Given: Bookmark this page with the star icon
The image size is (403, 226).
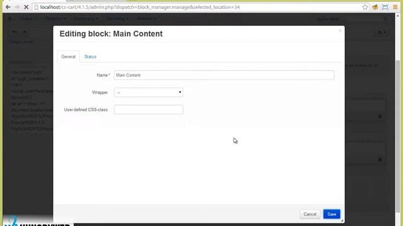Looking at the screenshot, I should coord(365,7).
